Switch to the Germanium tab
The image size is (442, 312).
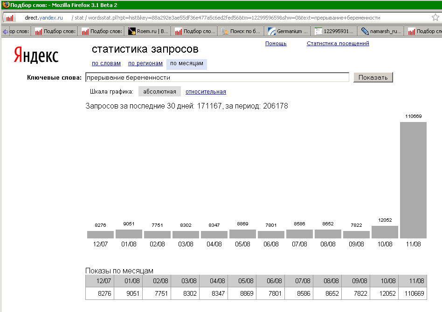click(x=288, y=31)
